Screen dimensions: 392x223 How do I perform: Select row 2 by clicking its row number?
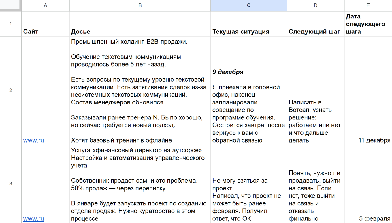tap(10, 90)
